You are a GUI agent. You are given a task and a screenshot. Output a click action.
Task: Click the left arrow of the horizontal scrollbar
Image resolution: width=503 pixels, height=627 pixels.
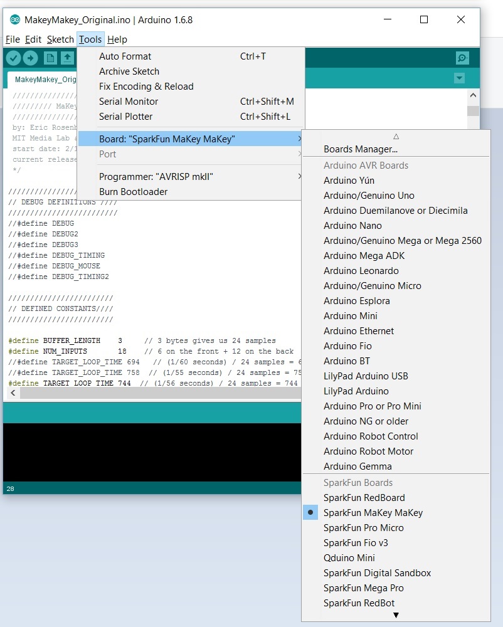pyautogui.click(x=12, y=392)
